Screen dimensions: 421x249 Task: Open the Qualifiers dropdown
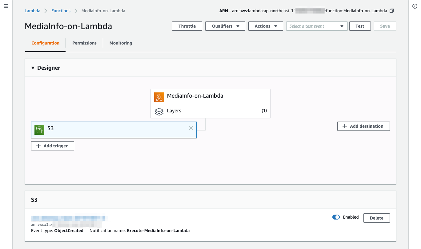pyautogui.click(x=225, y=26)
